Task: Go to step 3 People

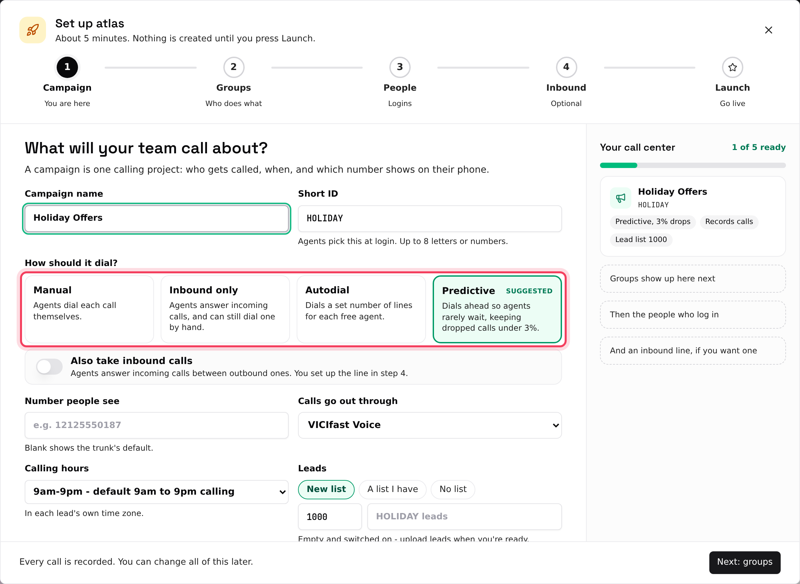Action: (x=400, y=67)
